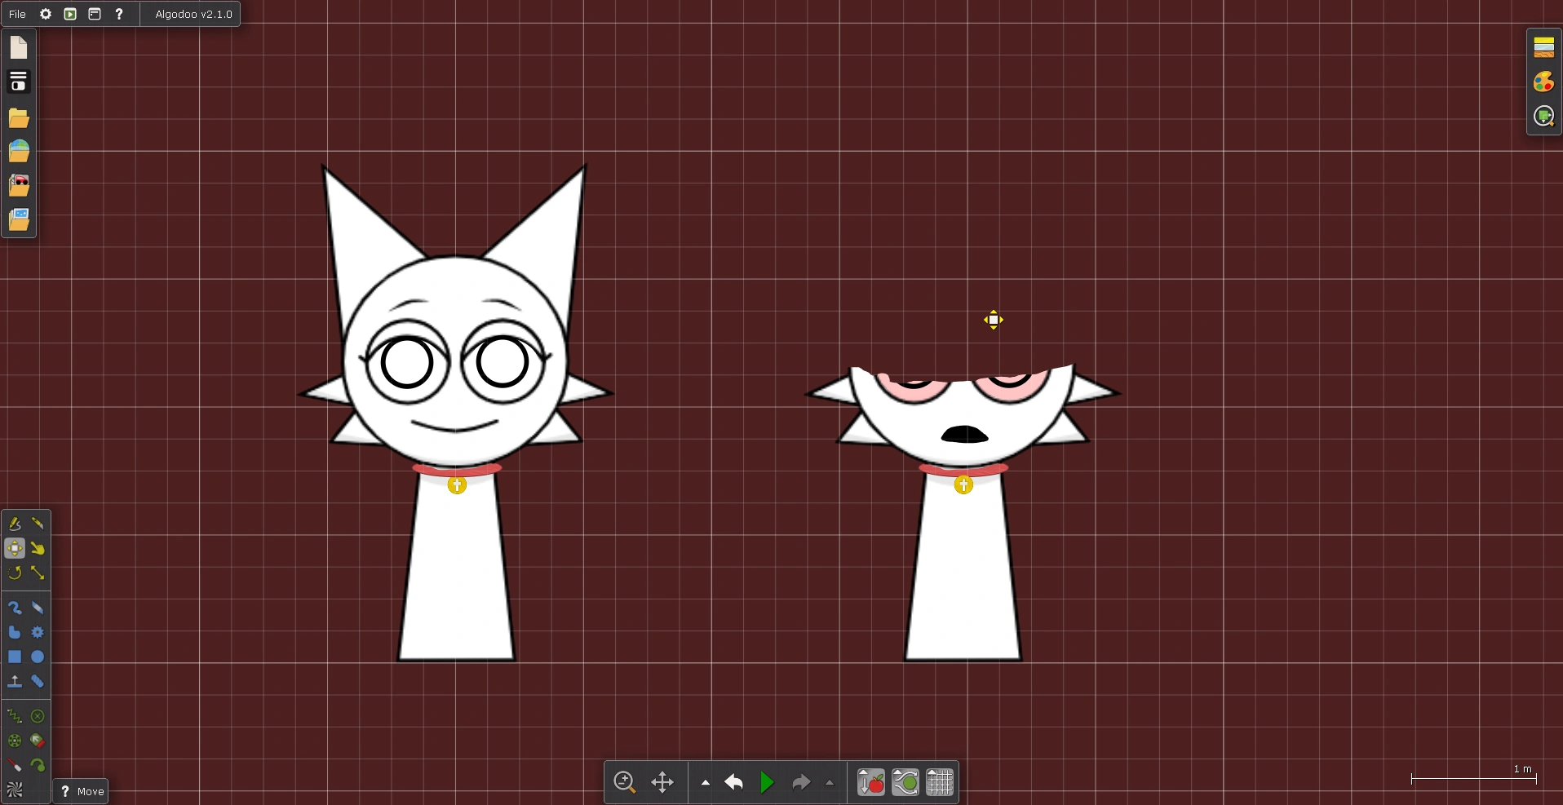1563x805 pixels.
Task: Expand the saved cars folder
Action: [18, 185]
